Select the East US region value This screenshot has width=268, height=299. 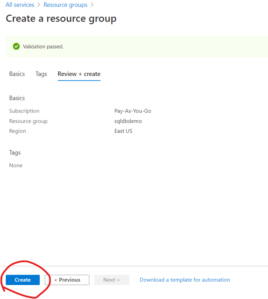[x=123, y=131]
